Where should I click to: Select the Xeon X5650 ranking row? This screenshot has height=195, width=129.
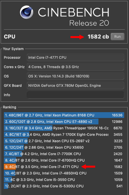pyautogui.click(x=64, y=148)
